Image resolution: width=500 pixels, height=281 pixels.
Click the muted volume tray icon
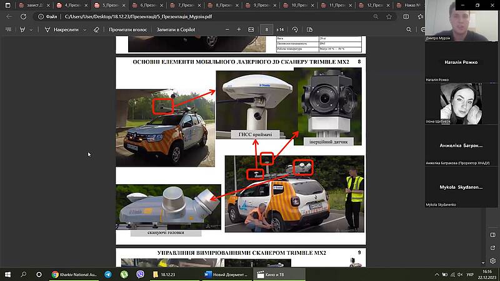(x=460, y=274)
